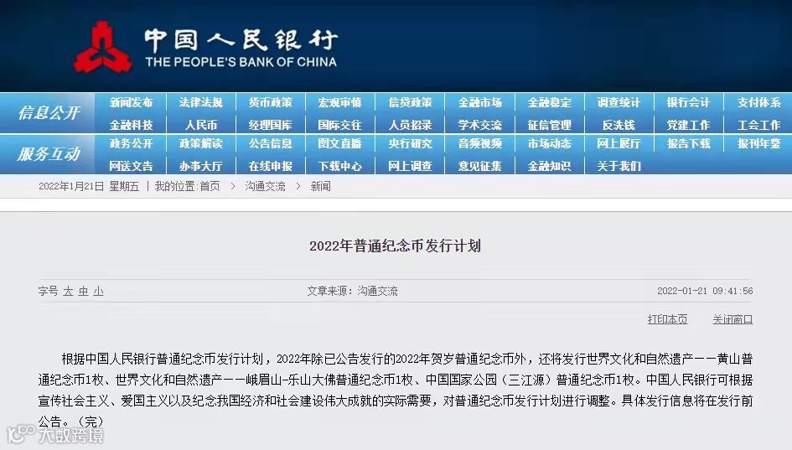Click the 关闭窗口 link
This screenshot has width=792, height=450.
coord(732,319)
